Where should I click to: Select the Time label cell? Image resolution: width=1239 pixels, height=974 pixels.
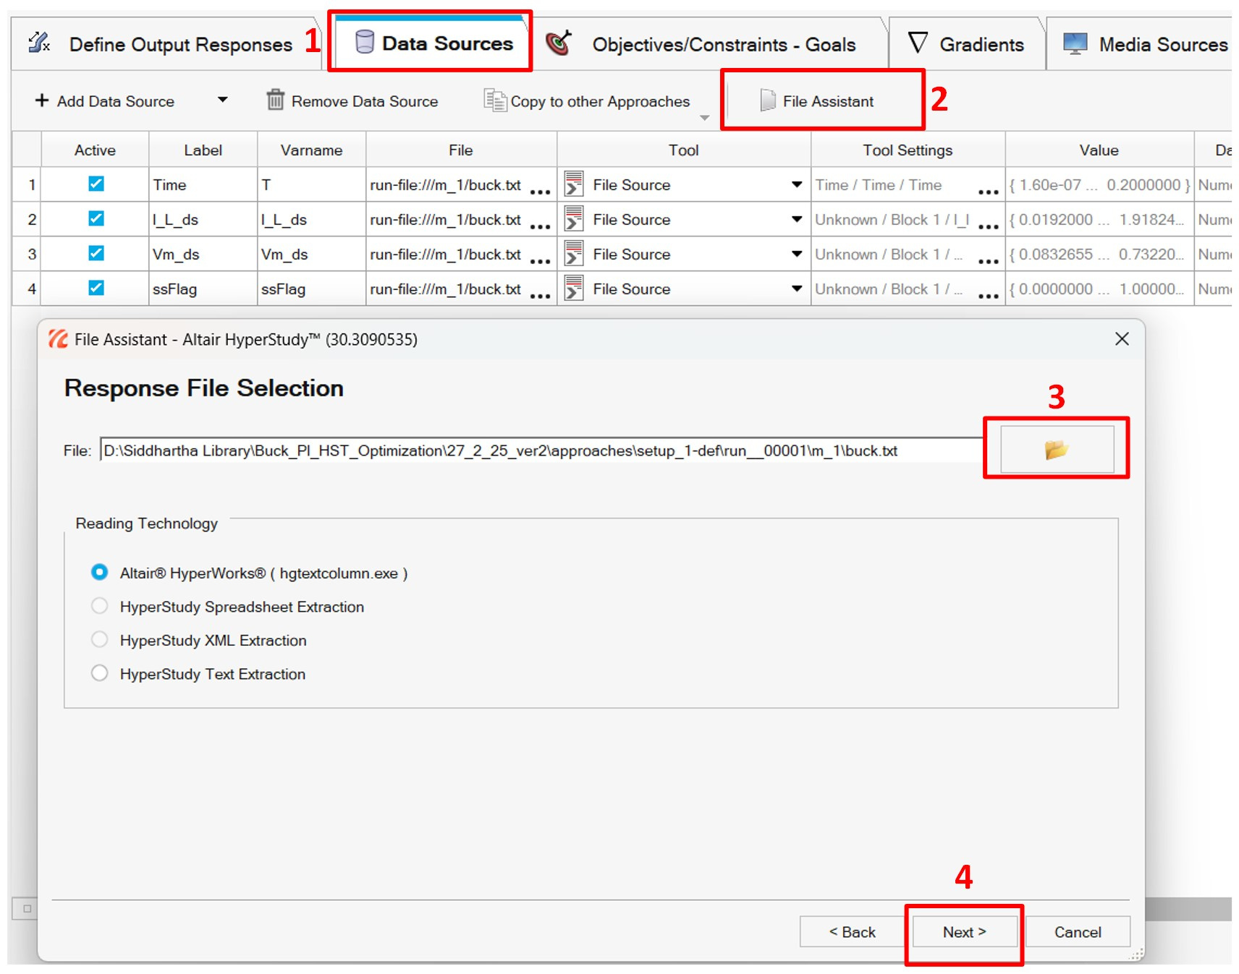(203, 184)
